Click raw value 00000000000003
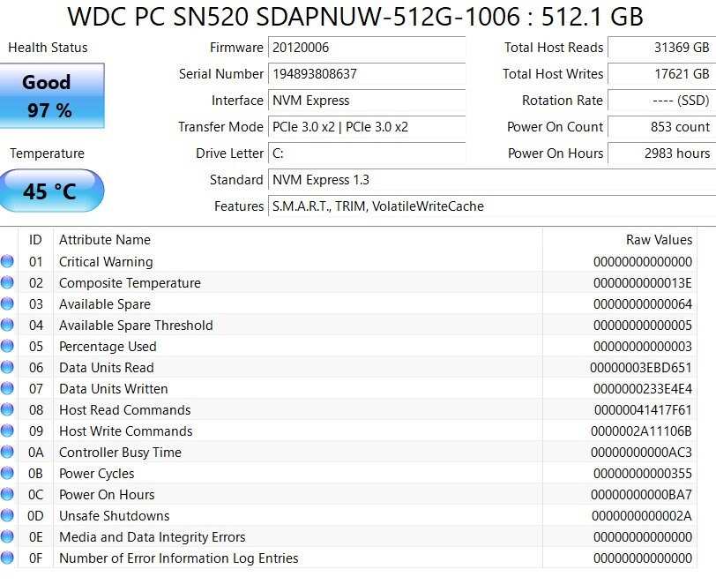Image resolution: width=716 pixels, height=584 pixels. click(643, 347)
